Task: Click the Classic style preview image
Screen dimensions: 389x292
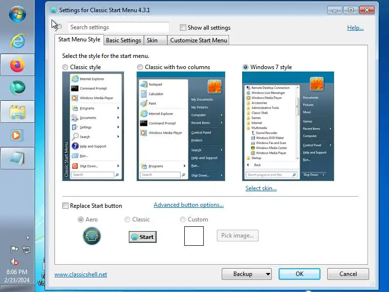Action: point(93,127)
